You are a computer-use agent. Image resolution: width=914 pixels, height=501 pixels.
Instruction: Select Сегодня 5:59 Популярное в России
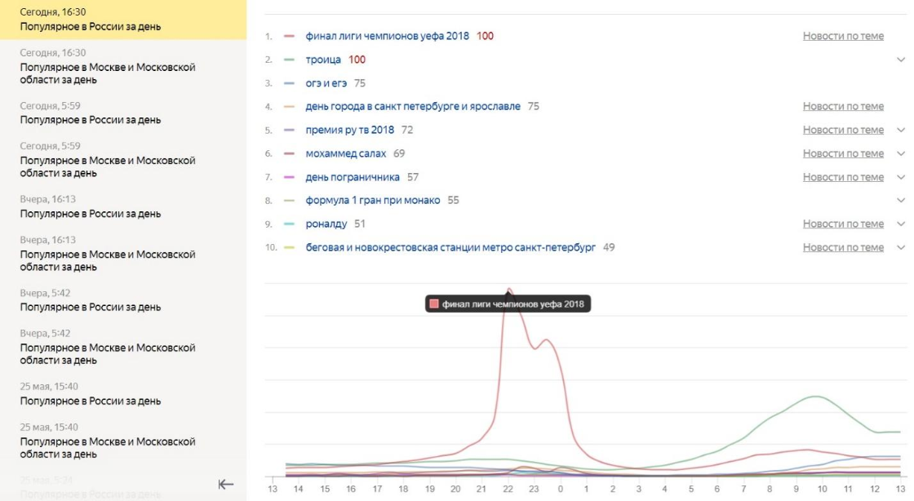[123, 113]
